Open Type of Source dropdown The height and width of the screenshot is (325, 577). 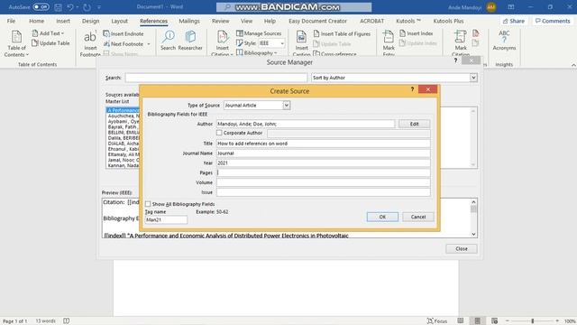click(287, 106)
